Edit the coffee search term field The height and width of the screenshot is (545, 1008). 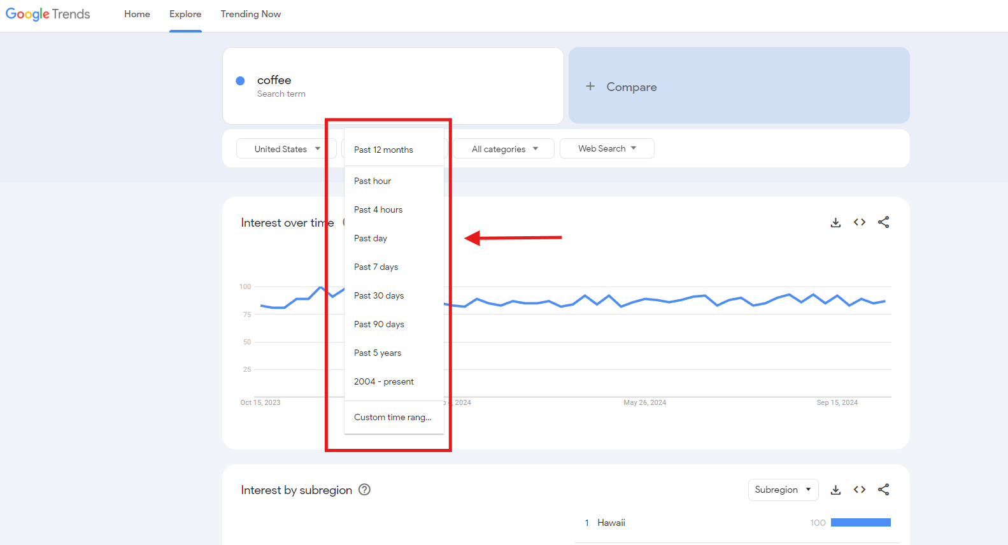(x=393, y=86)
